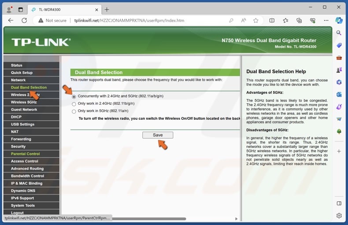Open the Outlook icon in the Edge sidebar
Viewport: 348px width, 225px height.
point(339,94)
